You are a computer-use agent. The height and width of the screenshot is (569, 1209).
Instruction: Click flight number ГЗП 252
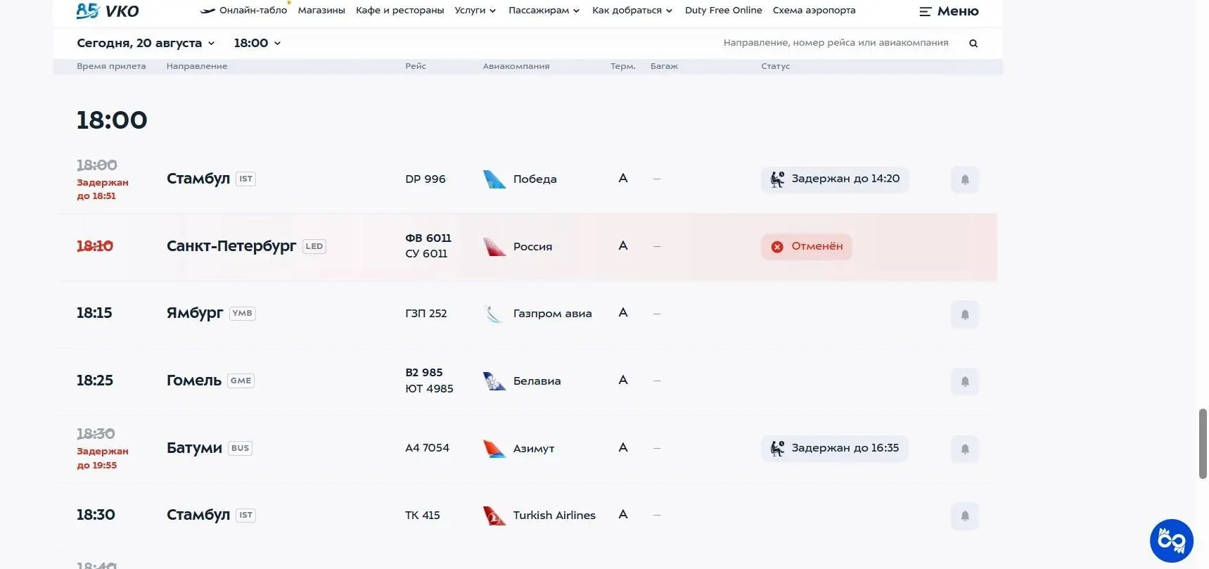[426, 314]
